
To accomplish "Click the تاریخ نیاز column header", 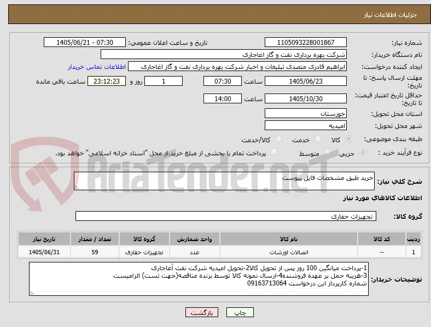I will coord(44,239).
